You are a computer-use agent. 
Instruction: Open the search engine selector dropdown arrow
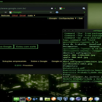point(64,8)
